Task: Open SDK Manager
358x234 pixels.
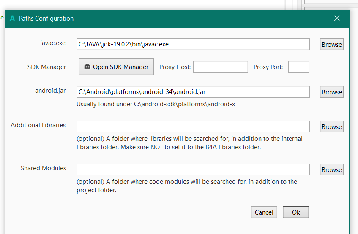Action: (116, 67)
